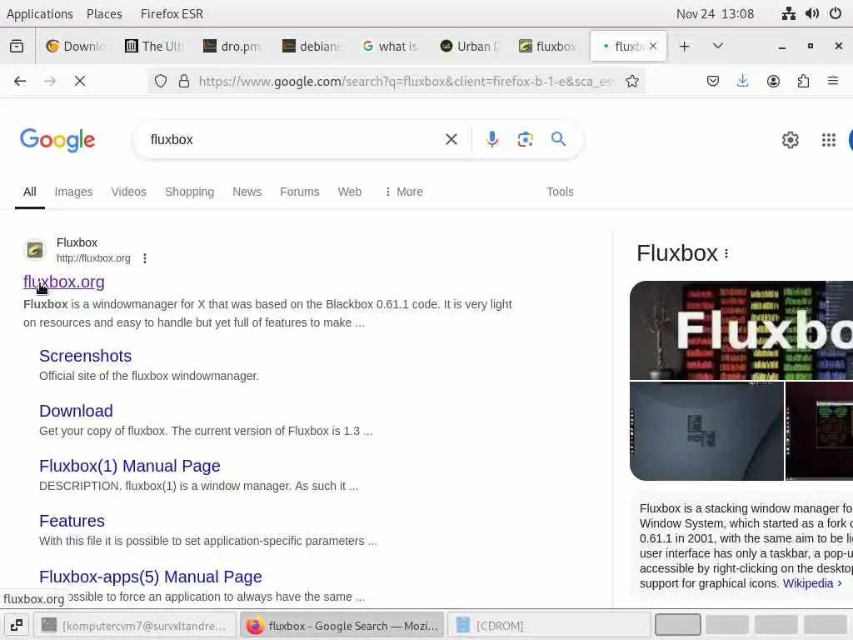Open the Features sitelink
The width and height of the screenshot is (853, 640).
(72, 521)
